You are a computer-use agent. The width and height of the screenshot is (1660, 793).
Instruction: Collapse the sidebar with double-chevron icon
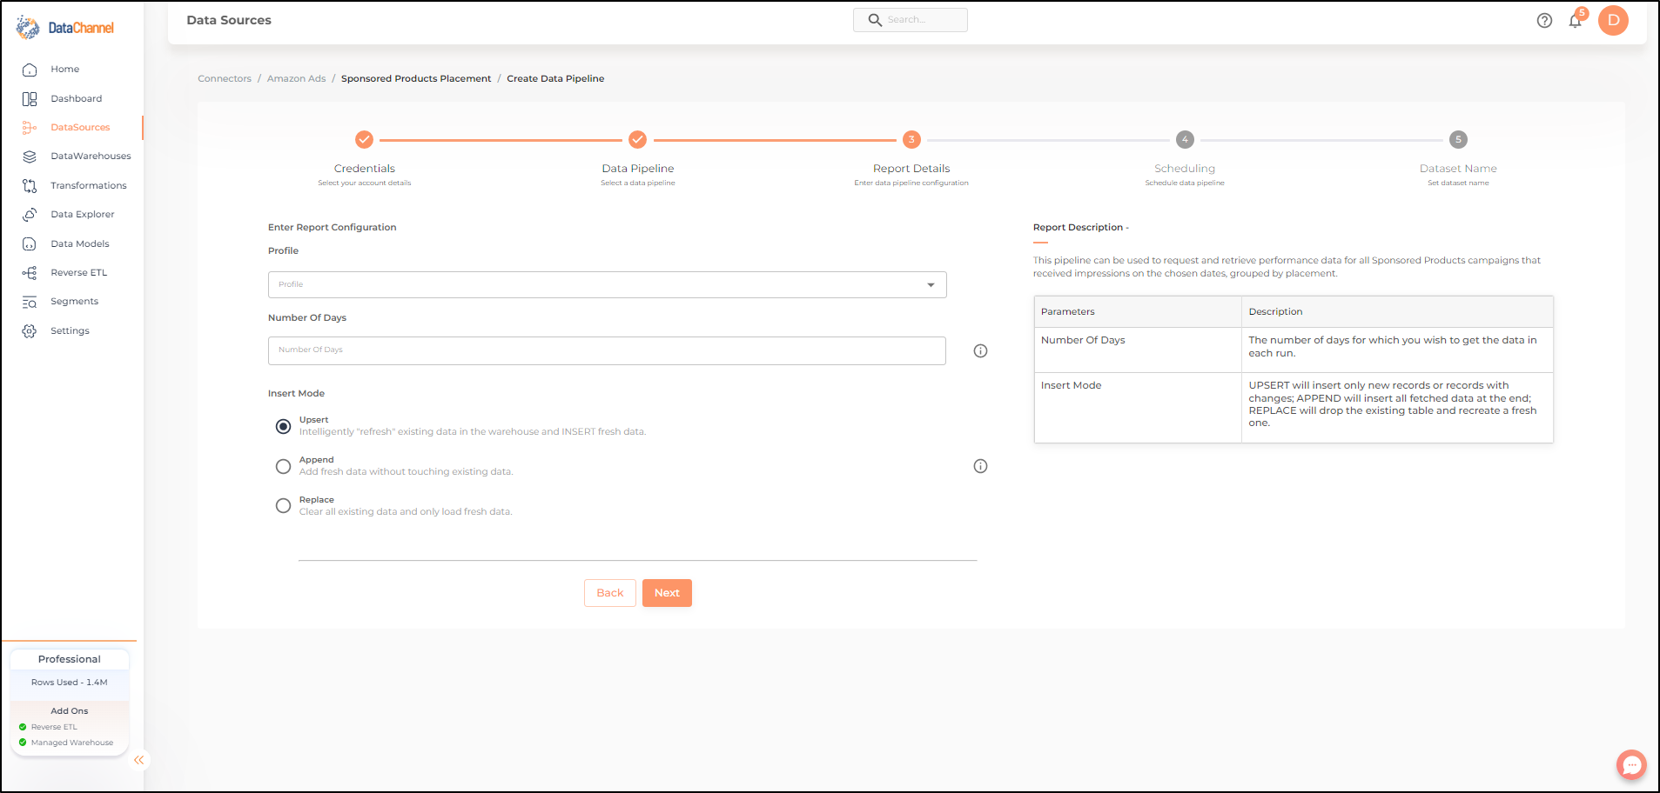138,760
